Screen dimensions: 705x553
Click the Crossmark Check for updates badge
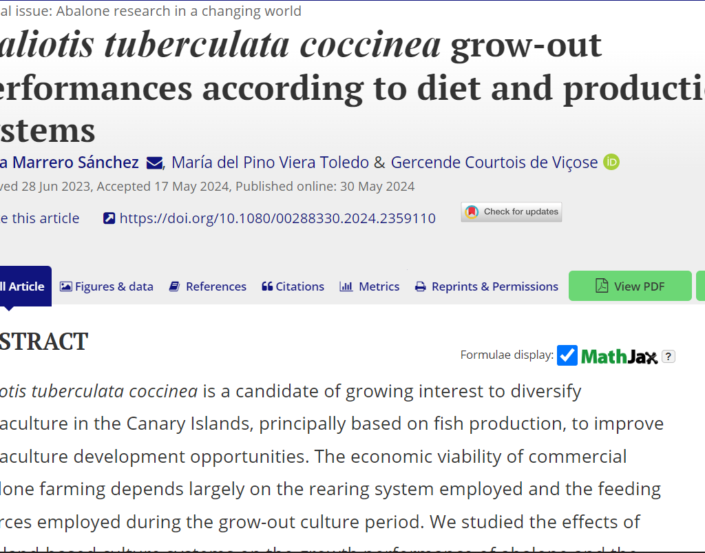512,212
